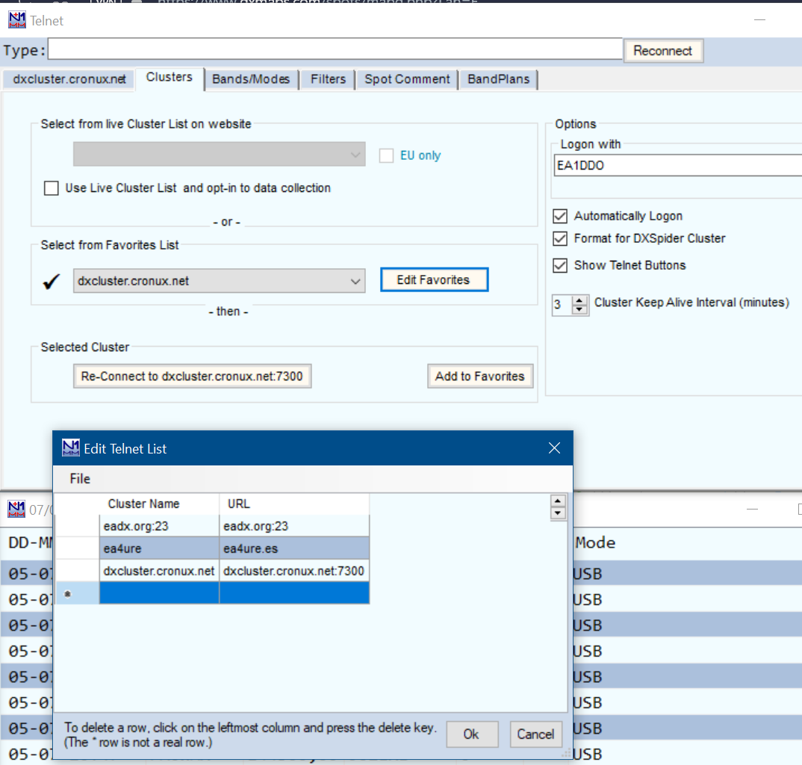Click the URL column header
802x765 pixels.
point(294,504)
